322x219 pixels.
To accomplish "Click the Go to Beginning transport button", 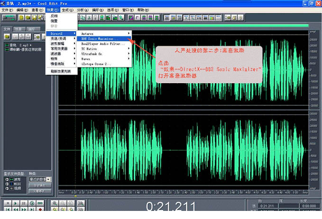I will (8, 209).
